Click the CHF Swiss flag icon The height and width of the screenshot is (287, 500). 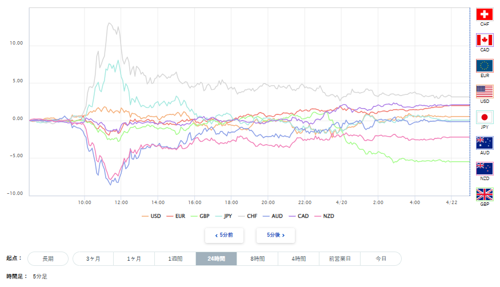tap(485, 14)
